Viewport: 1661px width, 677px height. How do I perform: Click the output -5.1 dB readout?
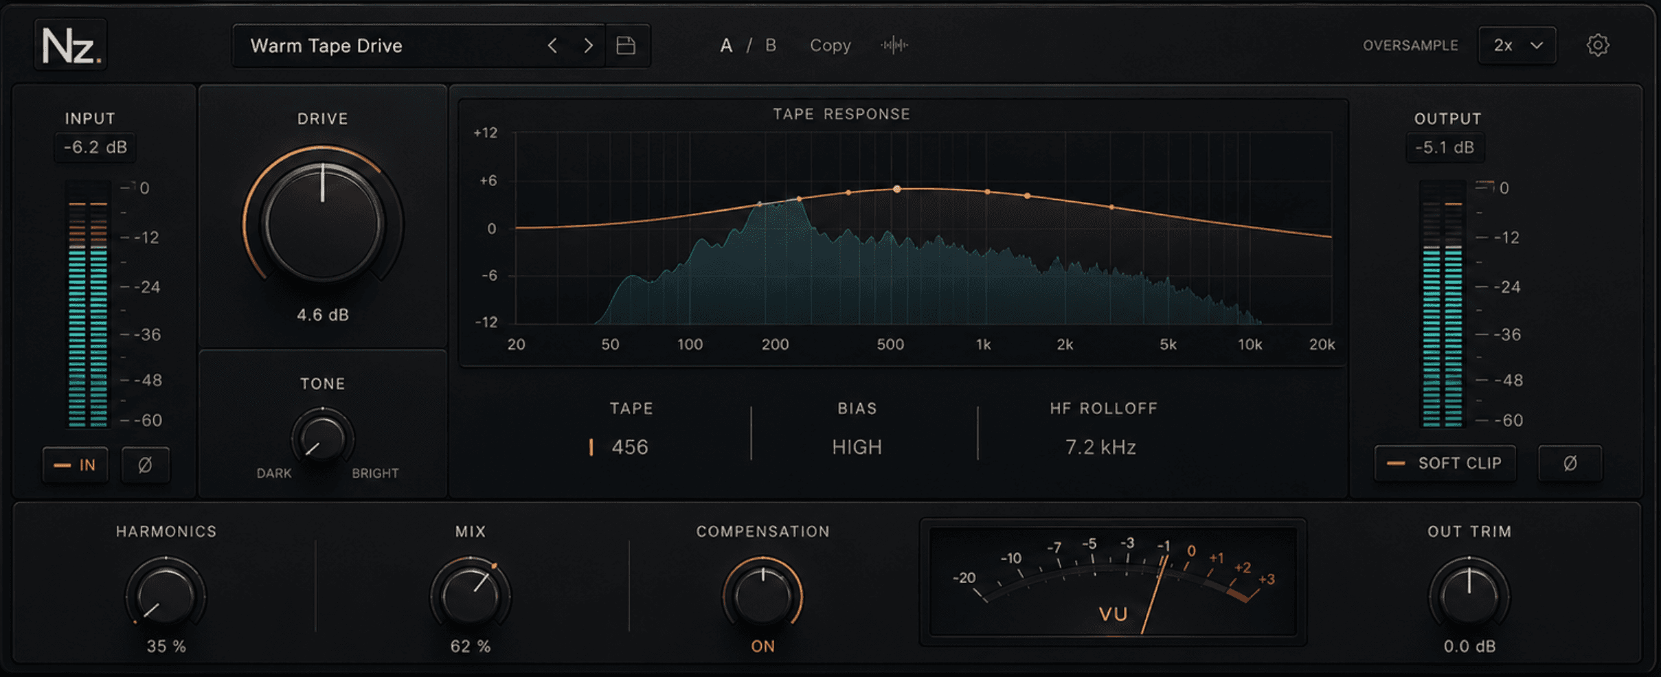[1445, 148]
